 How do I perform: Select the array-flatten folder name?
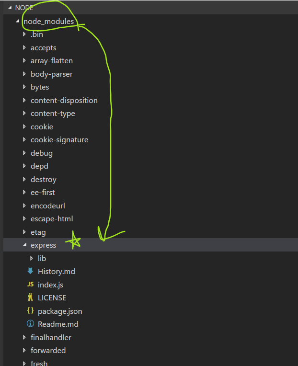coord(52,61)
